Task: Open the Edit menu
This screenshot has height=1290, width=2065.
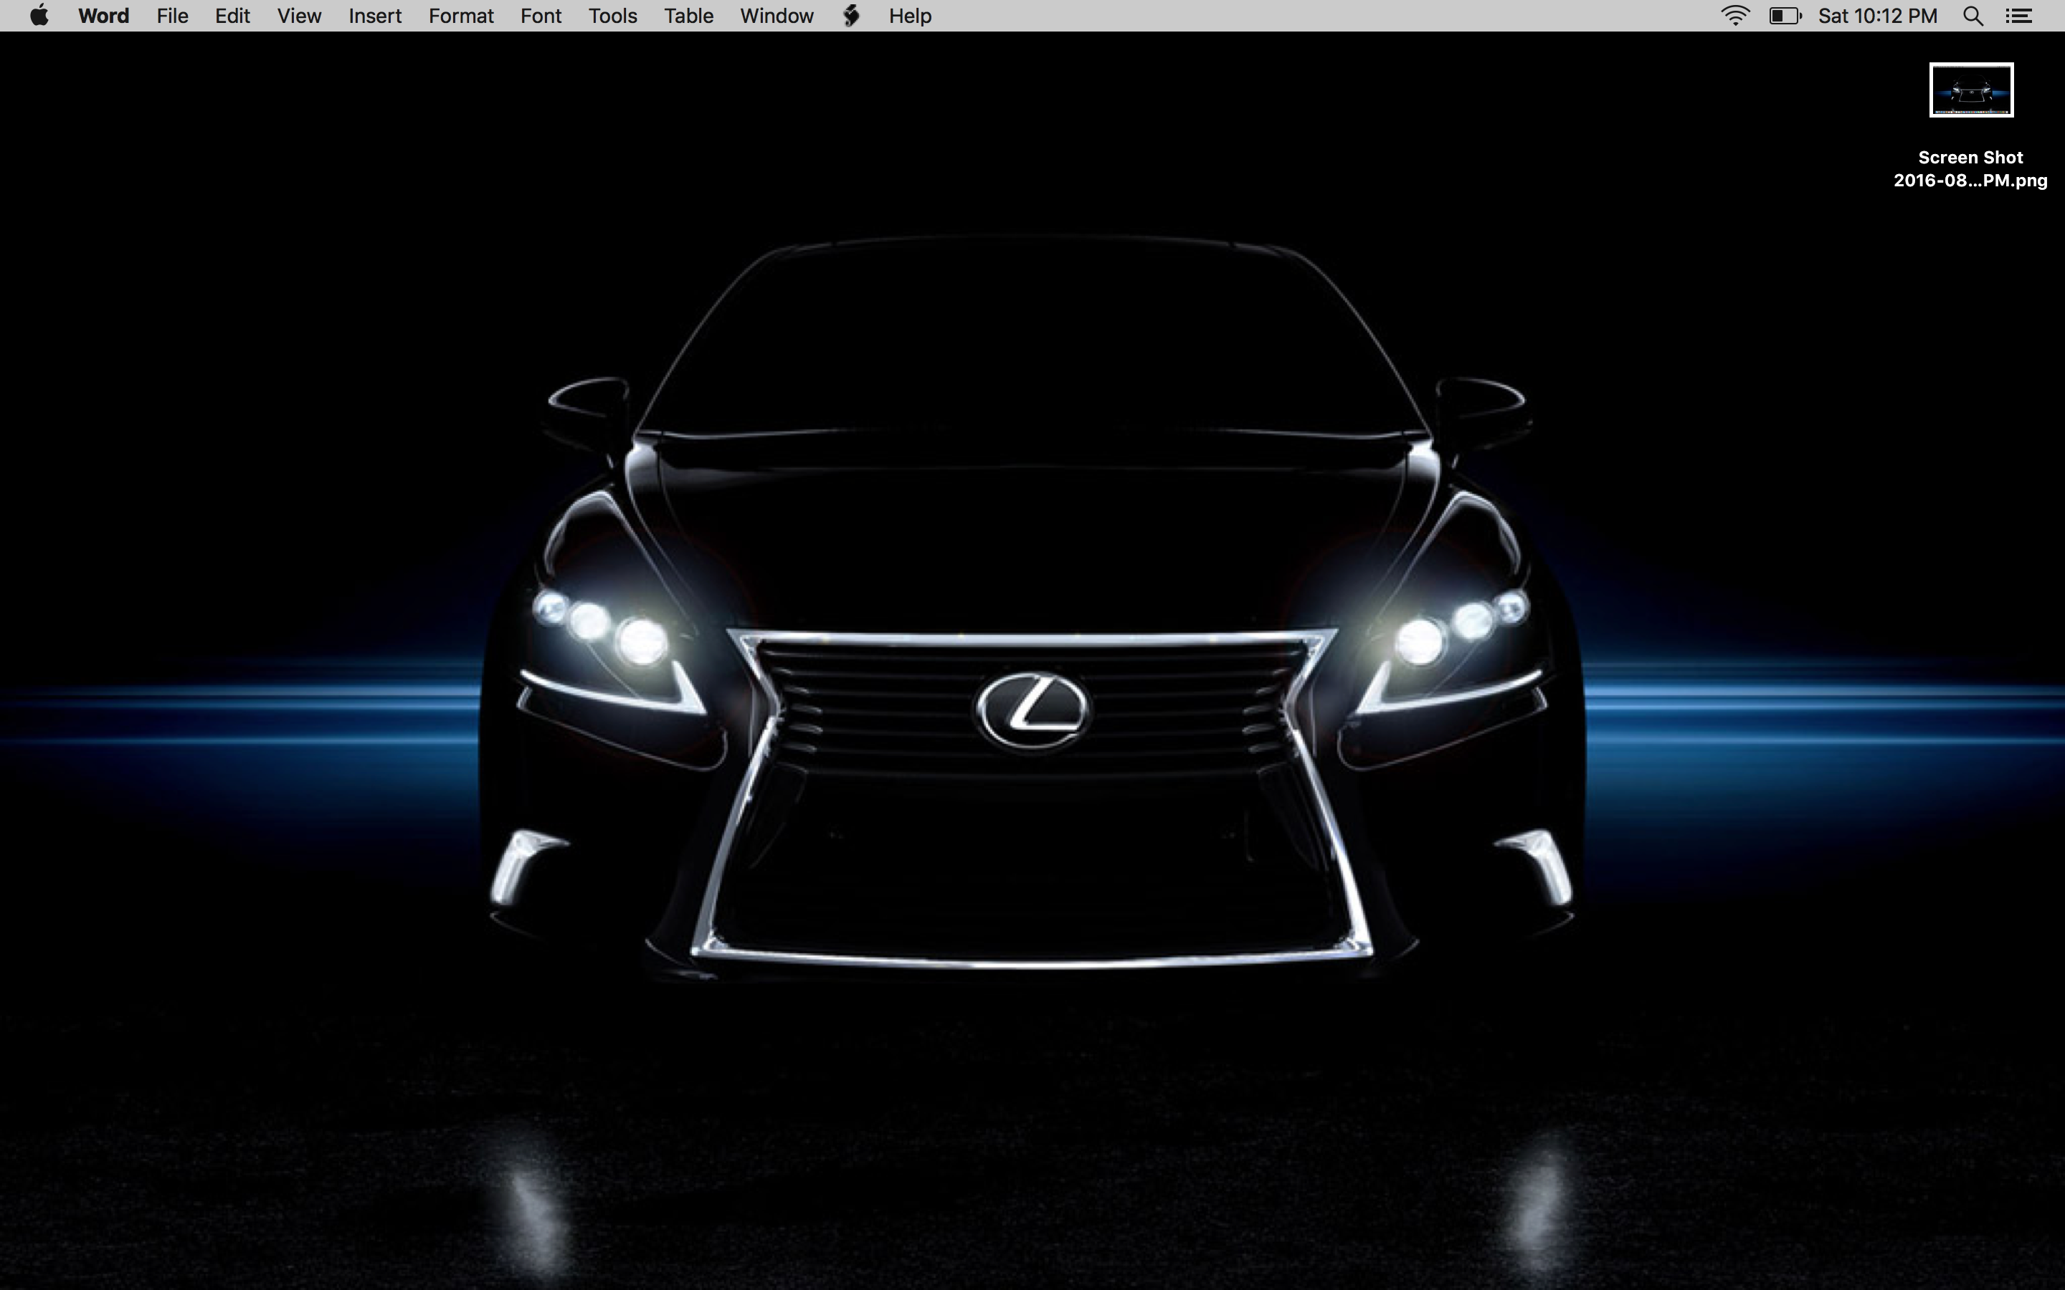Action: tap(232, 15)
